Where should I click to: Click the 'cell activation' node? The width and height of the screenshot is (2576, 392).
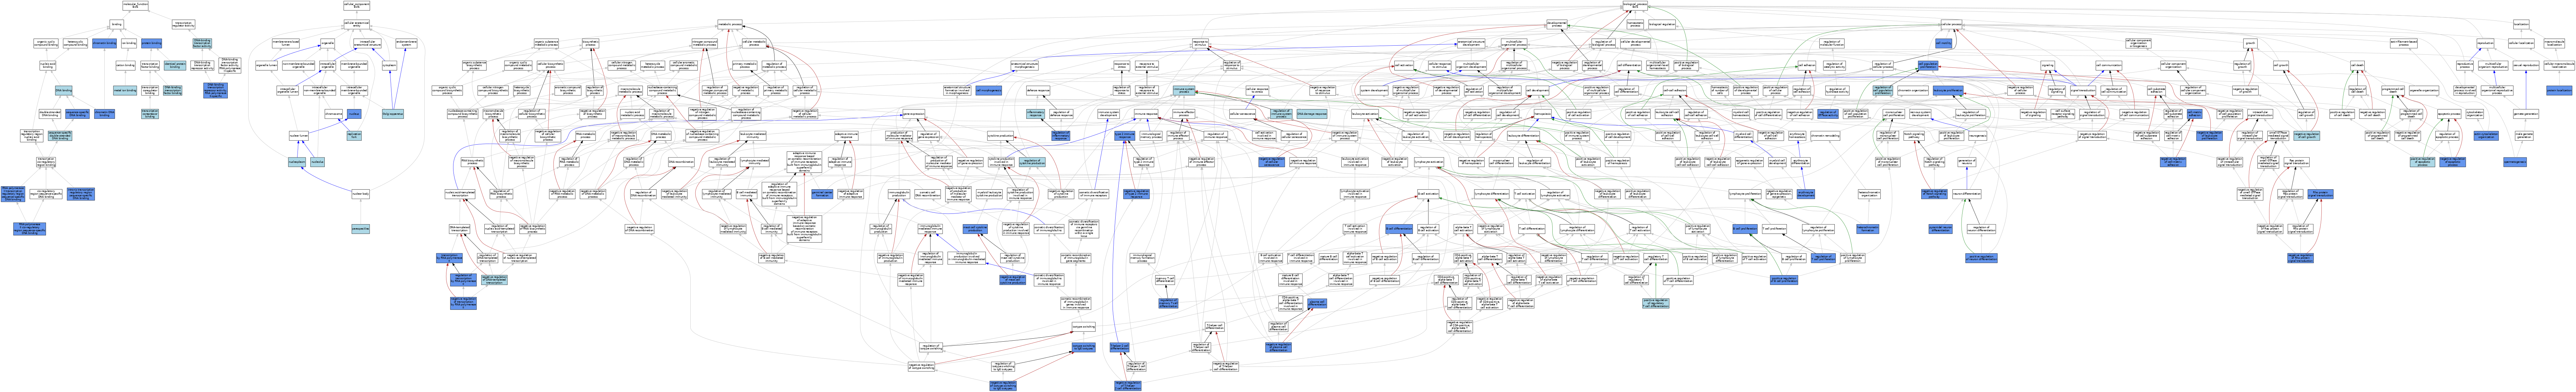tap(1404, 65)
